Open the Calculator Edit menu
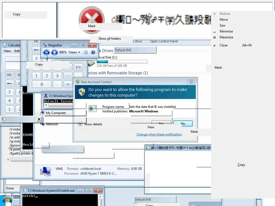 coord(17,51)
